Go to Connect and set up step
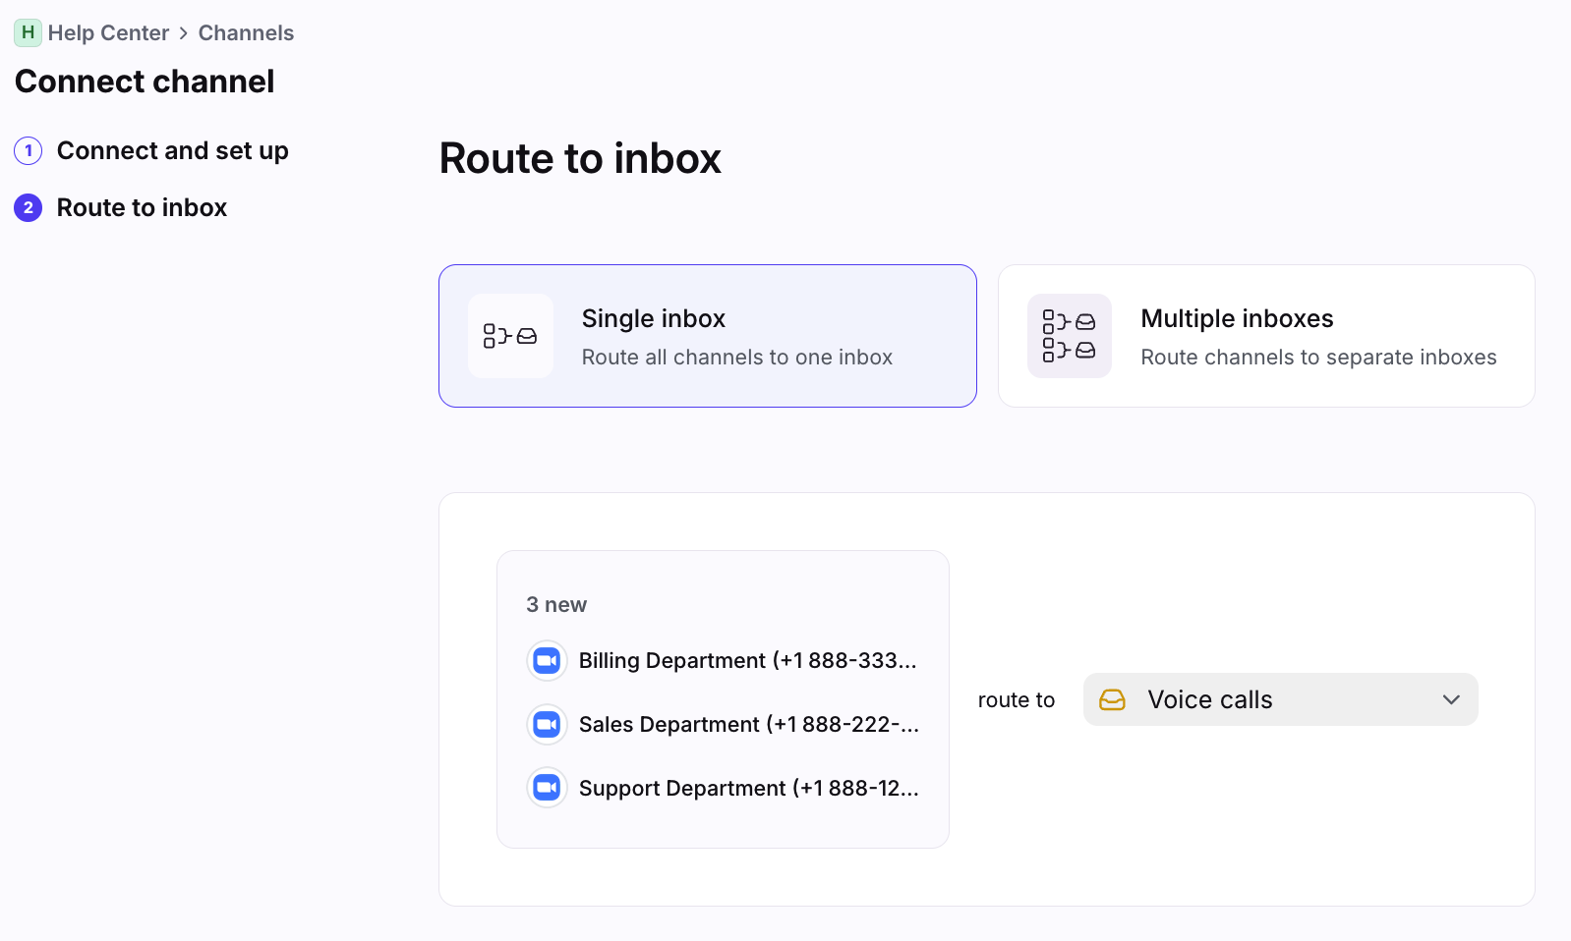This screenshot has width=1571, height=941. (172, 151)
